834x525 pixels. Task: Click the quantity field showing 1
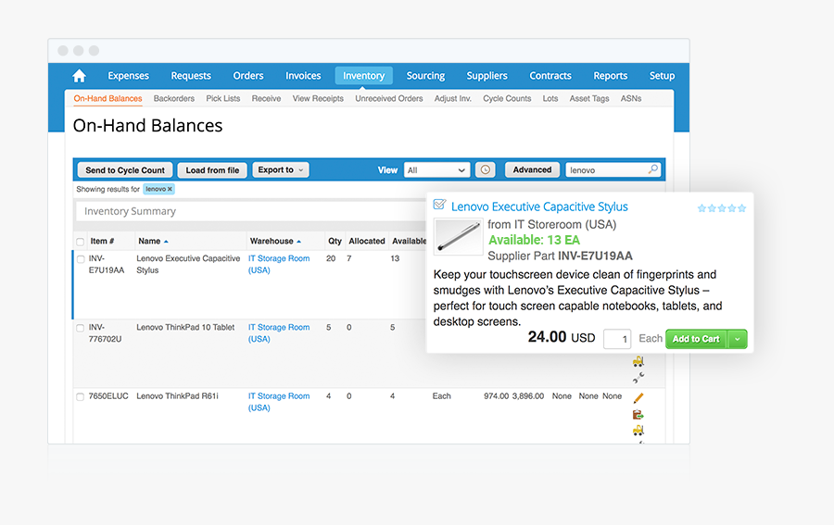point(617,339)
